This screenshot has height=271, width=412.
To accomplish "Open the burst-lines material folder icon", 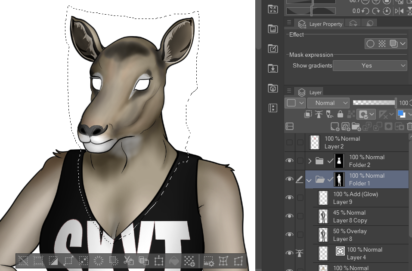I will (x=273, y=9).
